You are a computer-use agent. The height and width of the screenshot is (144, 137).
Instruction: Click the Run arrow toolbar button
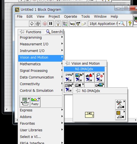(32, 24)
